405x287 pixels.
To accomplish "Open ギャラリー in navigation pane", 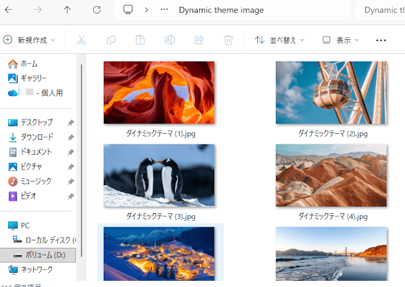I will 27,78.
